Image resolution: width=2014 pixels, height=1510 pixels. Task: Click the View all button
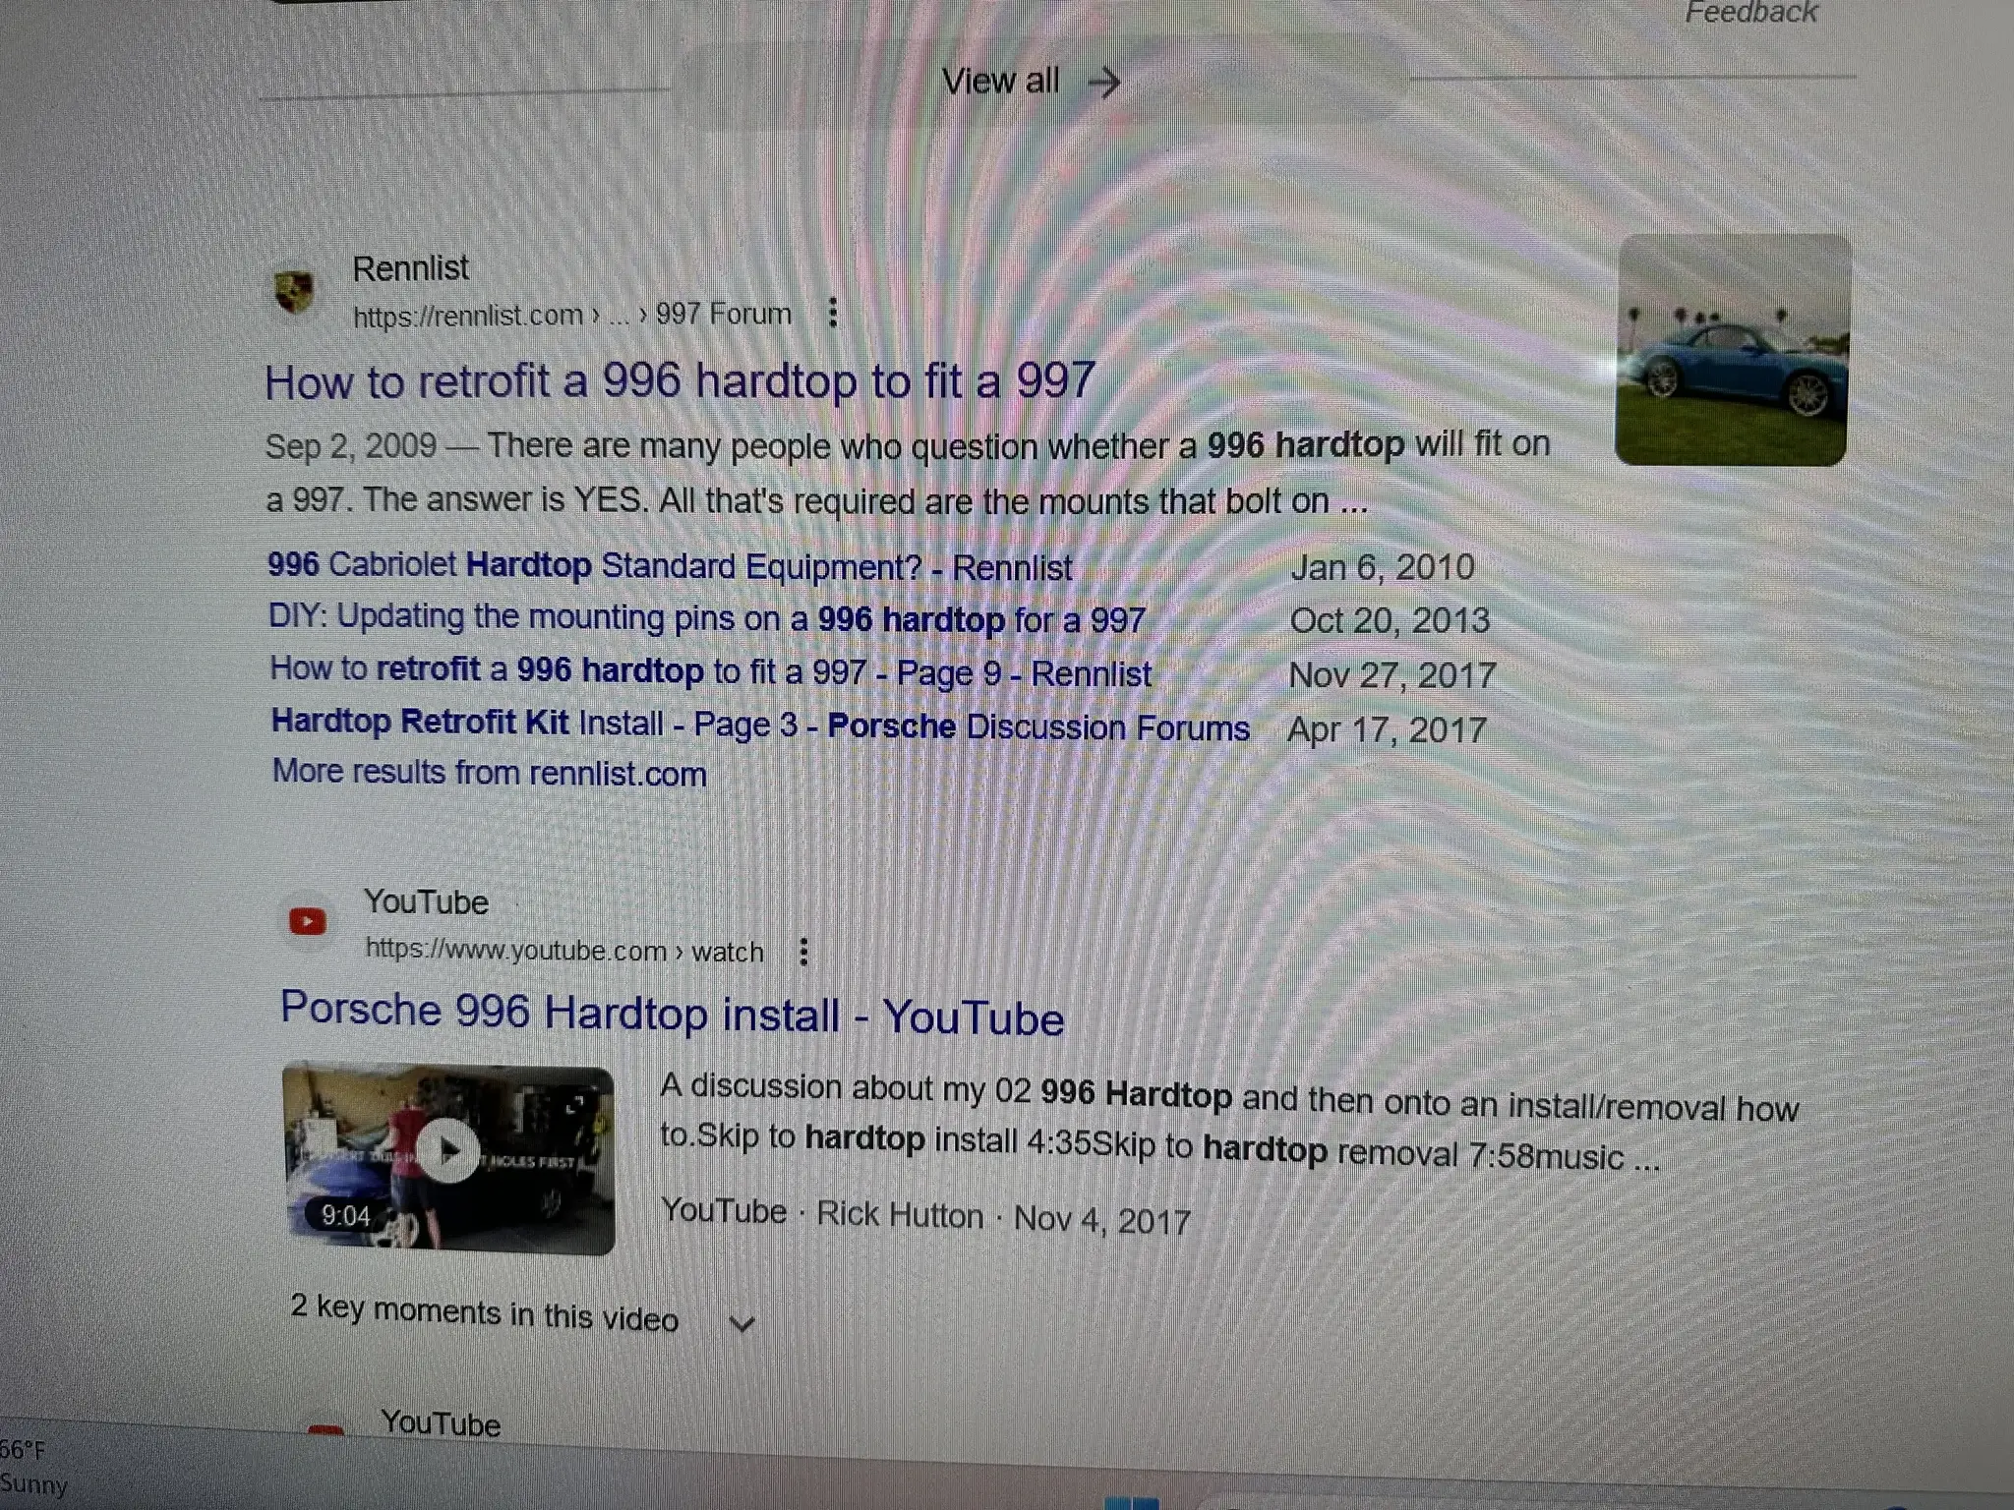point(1031,82)
